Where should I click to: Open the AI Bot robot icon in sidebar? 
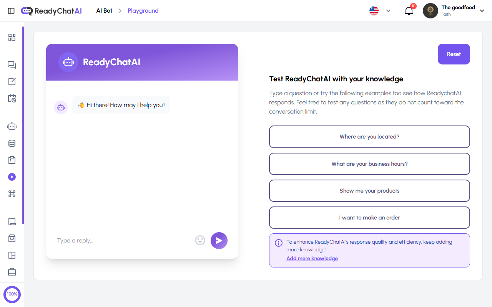(x=12, y=126)
